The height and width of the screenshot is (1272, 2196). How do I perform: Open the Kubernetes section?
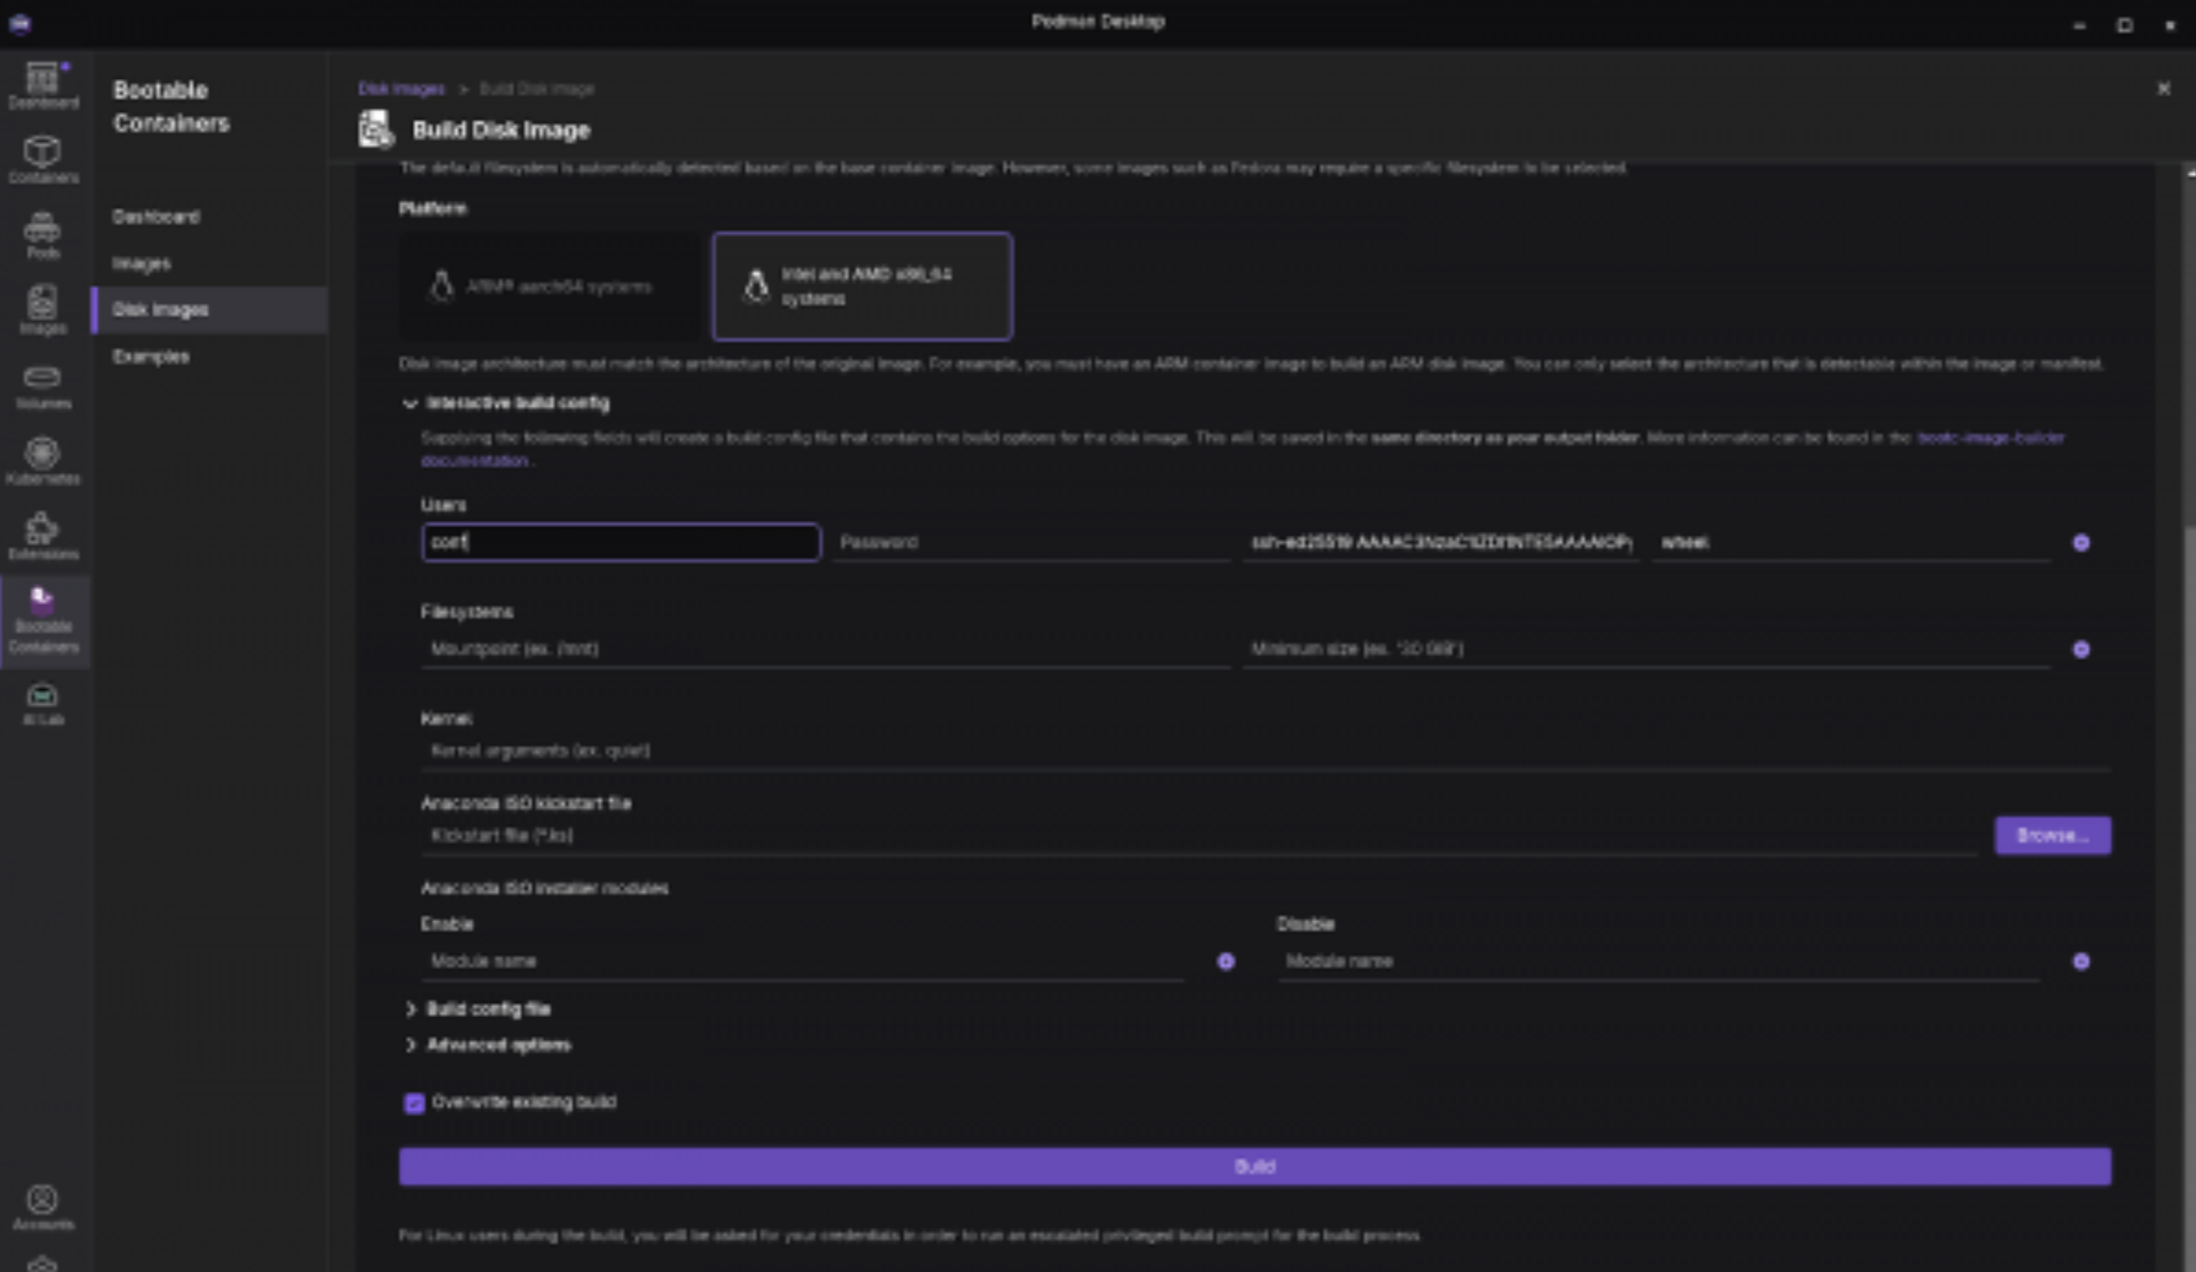tap(42, 461)
